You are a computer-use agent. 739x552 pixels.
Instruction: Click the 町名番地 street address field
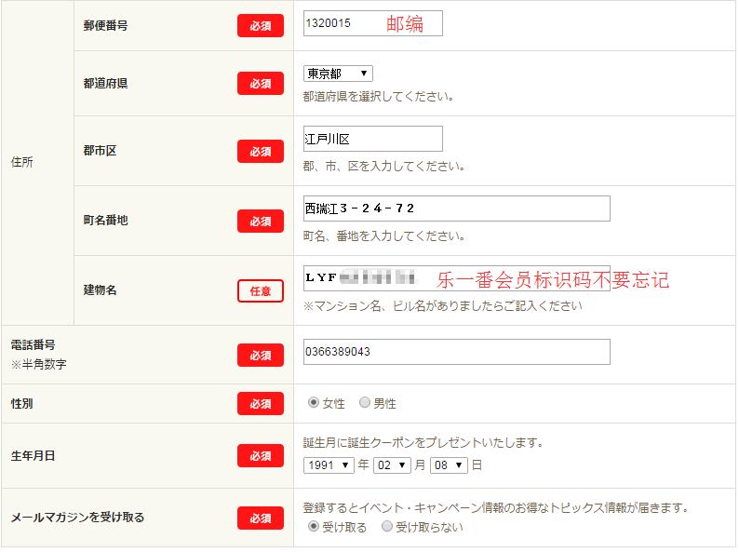[x=456, y=209]
